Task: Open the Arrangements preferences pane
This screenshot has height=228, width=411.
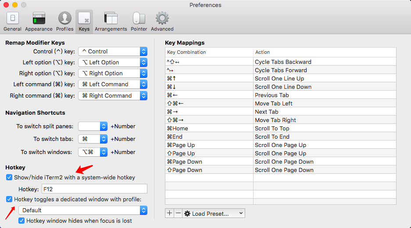Action: [111, 21]
